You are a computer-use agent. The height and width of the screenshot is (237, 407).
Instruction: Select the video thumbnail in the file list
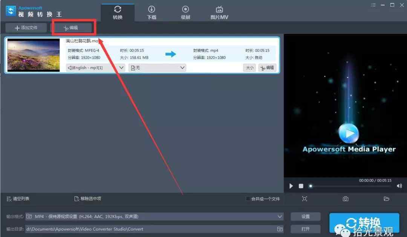34,55
